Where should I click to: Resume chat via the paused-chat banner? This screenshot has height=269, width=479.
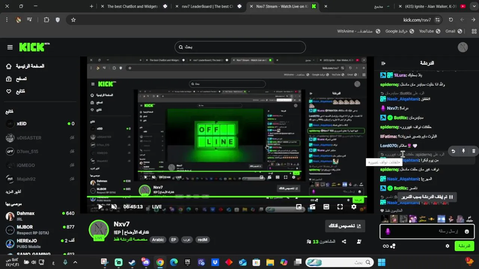(427, 197)
